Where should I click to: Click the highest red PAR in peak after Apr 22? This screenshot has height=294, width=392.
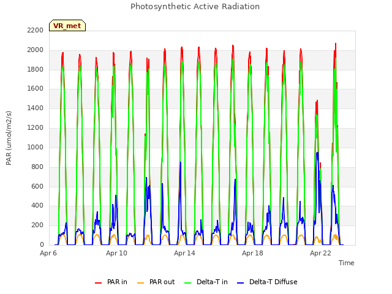tap(336, 43)
